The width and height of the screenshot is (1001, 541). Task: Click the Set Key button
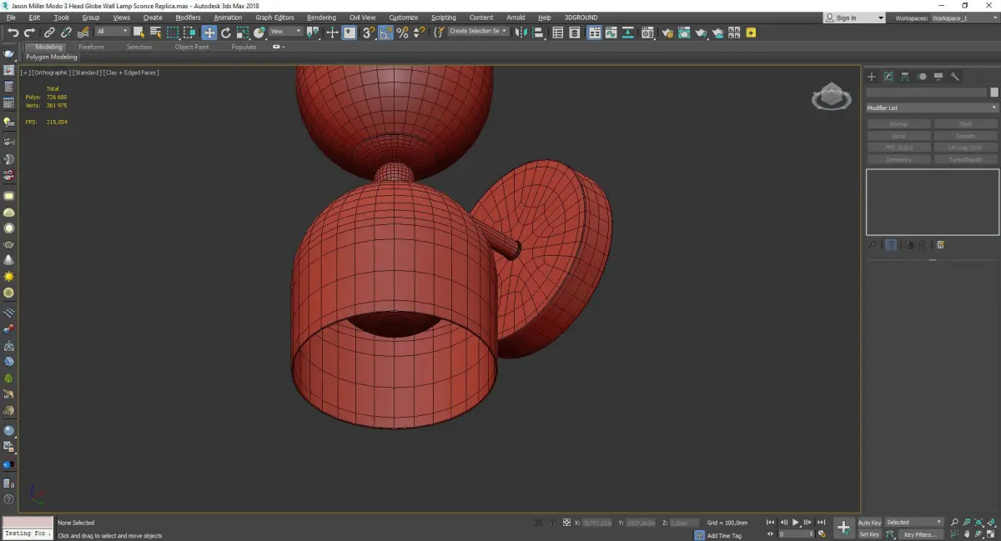pos(869,534)
